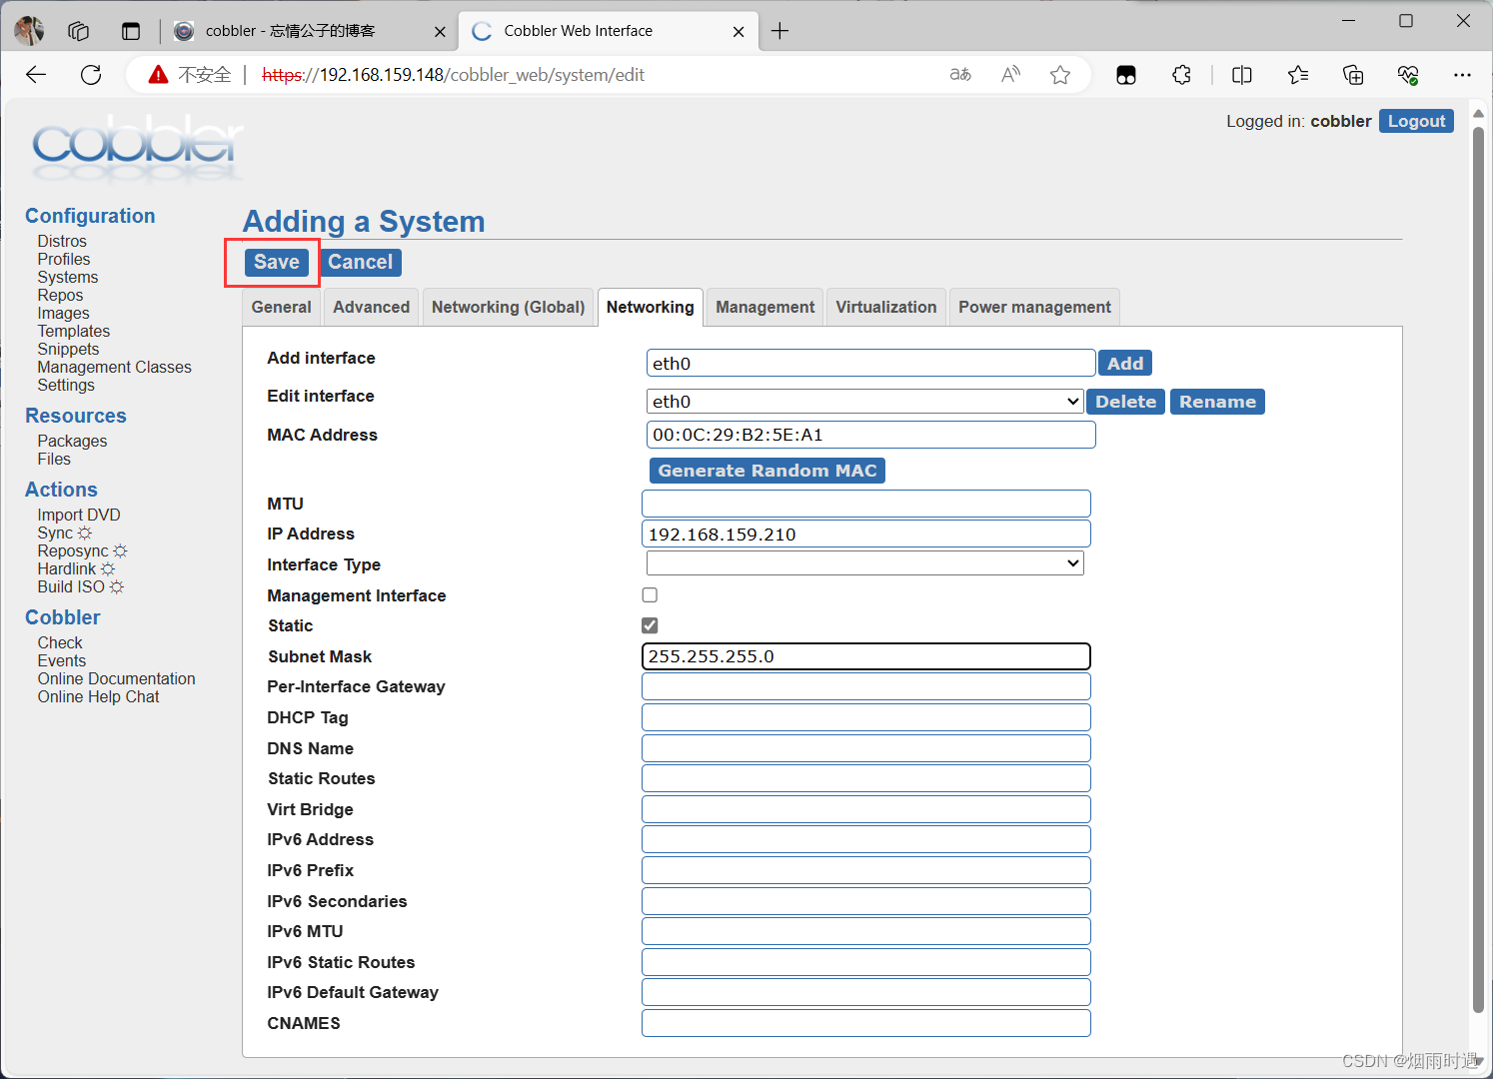Toggle the Management Interface checkbox
Viewport: 1493px width, 1079px height.
click(650, 595)
